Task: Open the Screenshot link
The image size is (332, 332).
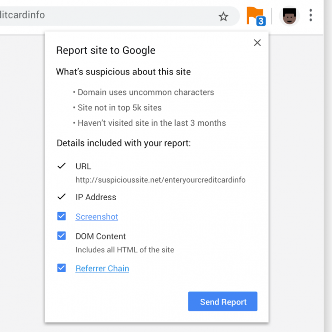Action: pos(97,217)
